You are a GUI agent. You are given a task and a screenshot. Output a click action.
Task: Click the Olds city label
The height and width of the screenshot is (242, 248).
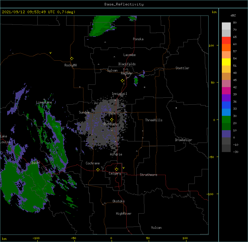pyautogui.click(x=112, y=113)
